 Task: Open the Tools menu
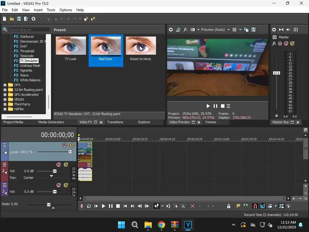tap(51, 10)
